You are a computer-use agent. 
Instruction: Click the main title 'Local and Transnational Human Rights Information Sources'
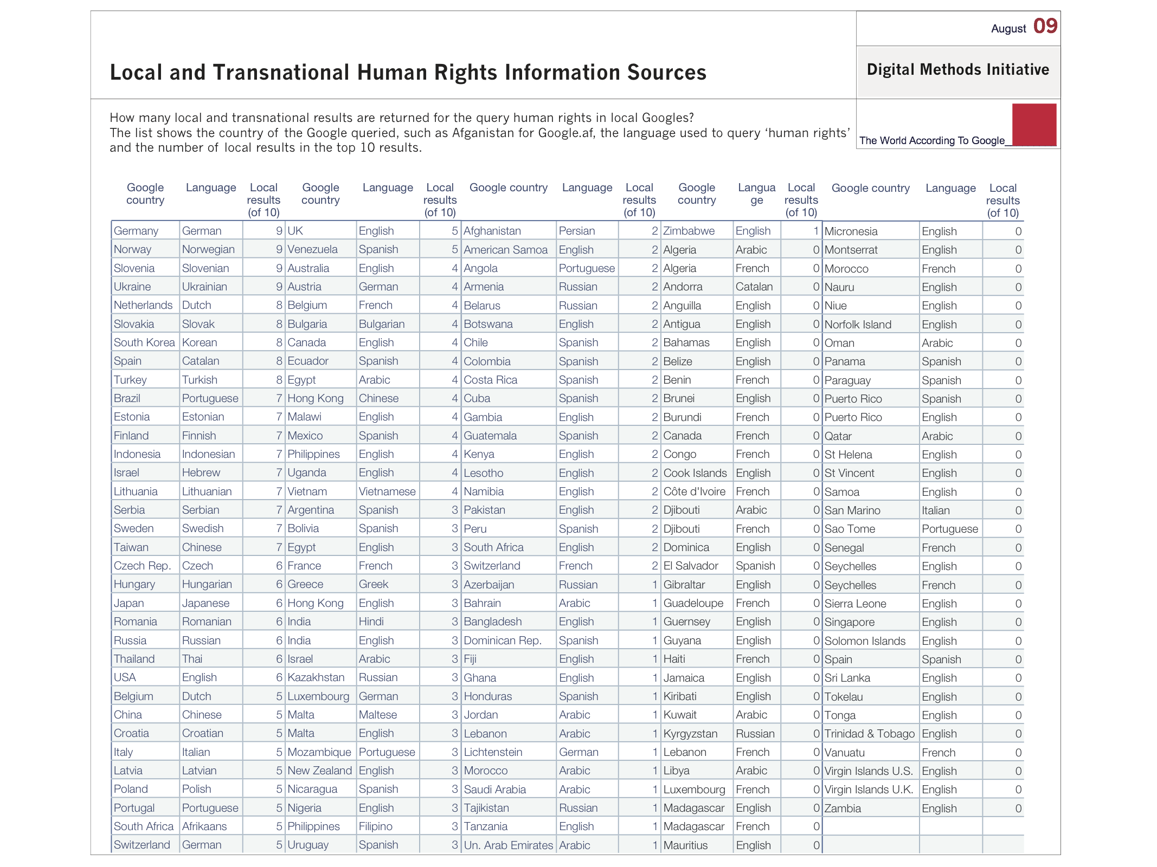click(x=408, y=72)
